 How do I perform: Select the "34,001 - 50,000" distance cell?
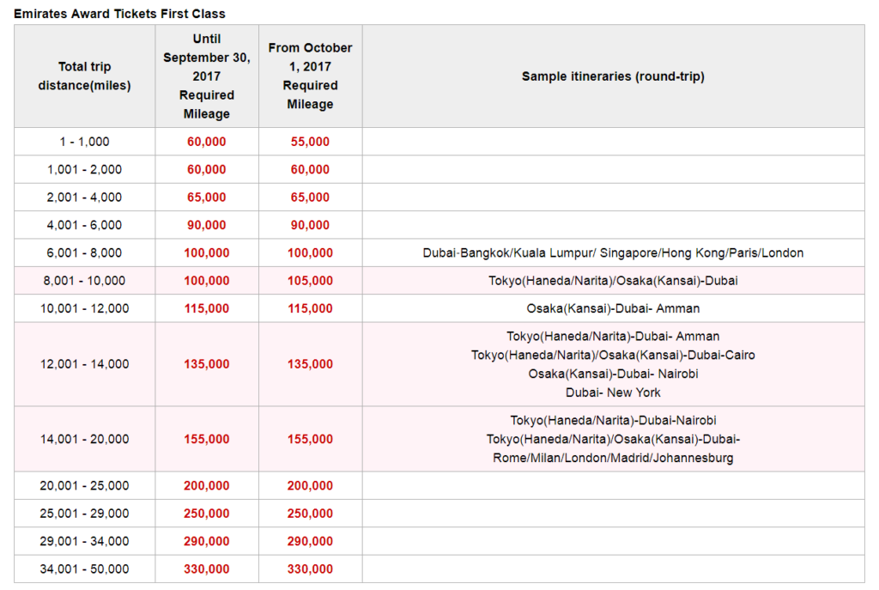[85, 569]
